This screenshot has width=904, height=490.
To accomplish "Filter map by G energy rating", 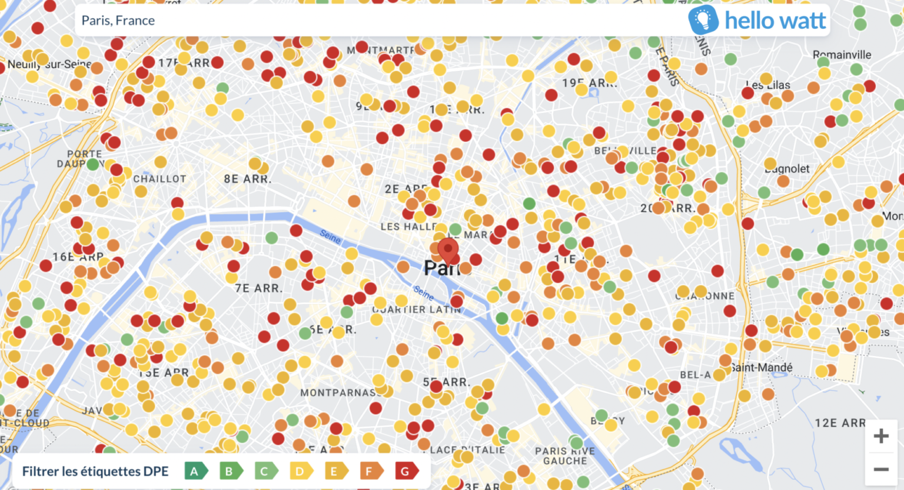I will pyautogui.click(x=407, y=471).
